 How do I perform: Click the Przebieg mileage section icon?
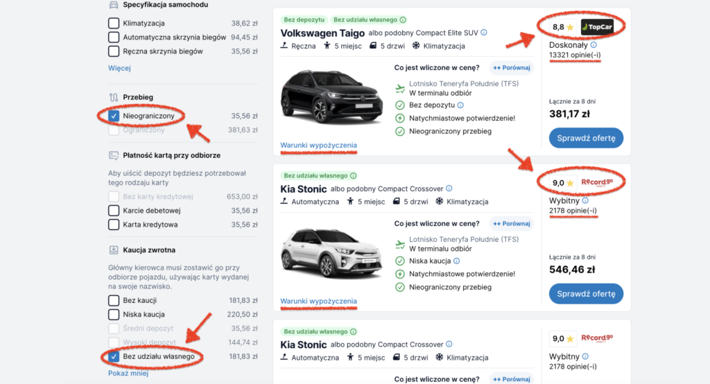click(x=114, y=97)
